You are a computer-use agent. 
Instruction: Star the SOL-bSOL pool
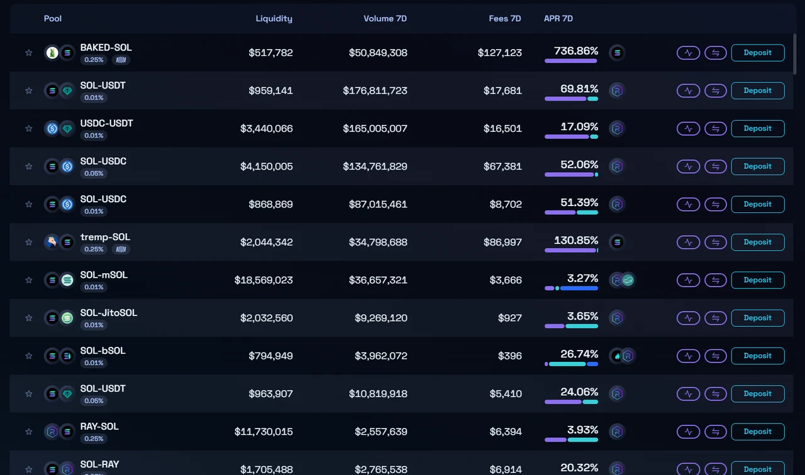[x=28, y=356]
